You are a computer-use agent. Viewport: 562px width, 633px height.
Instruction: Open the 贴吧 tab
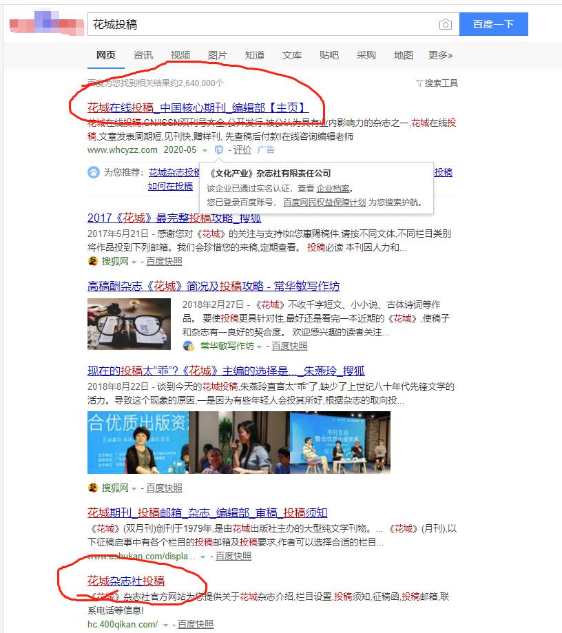[329, 55]
